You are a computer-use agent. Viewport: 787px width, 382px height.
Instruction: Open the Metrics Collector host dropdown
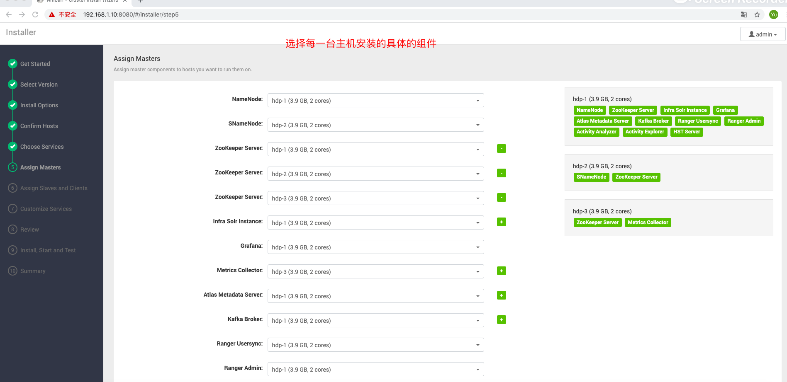tap(375, 271)
